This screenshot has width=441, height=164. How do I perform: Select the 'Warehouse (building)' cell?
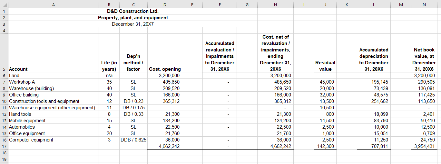(x=53, y=88)
